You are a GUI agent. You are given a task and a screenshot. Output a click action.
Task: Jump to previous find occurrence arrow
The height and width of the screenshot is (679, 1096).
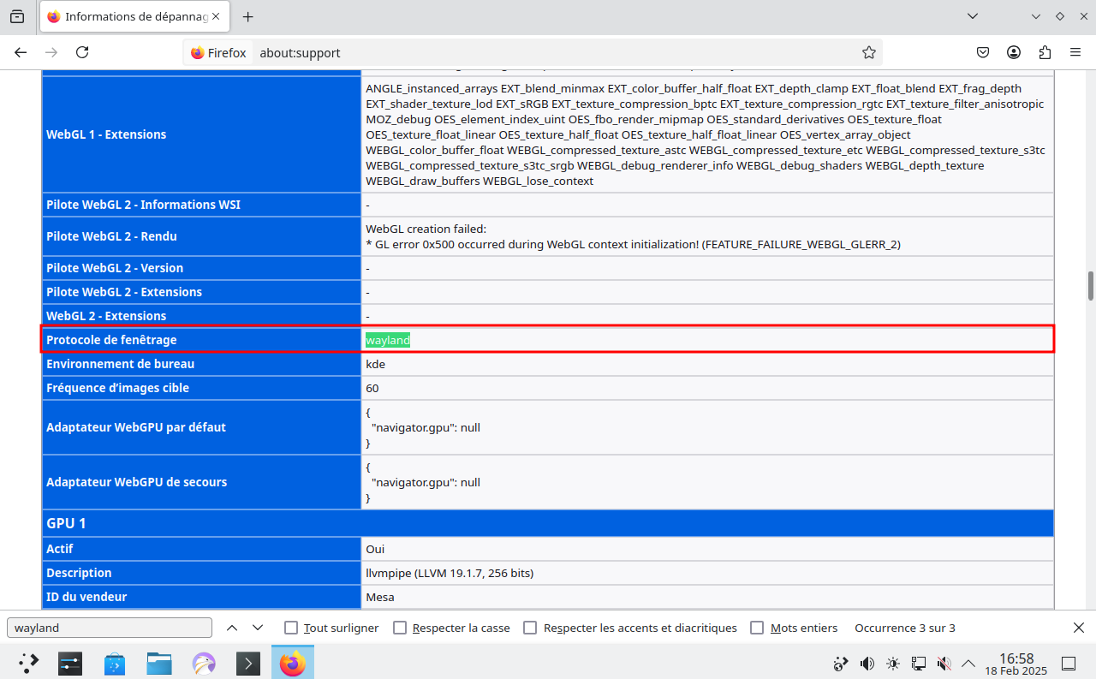click(x=231, y=628)
